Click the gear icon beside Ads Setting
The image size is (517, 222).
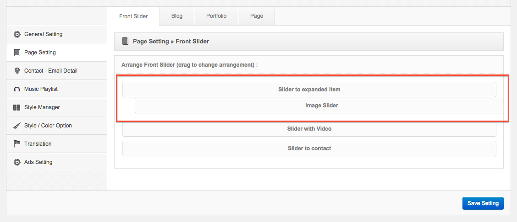[x=17, y=162]
